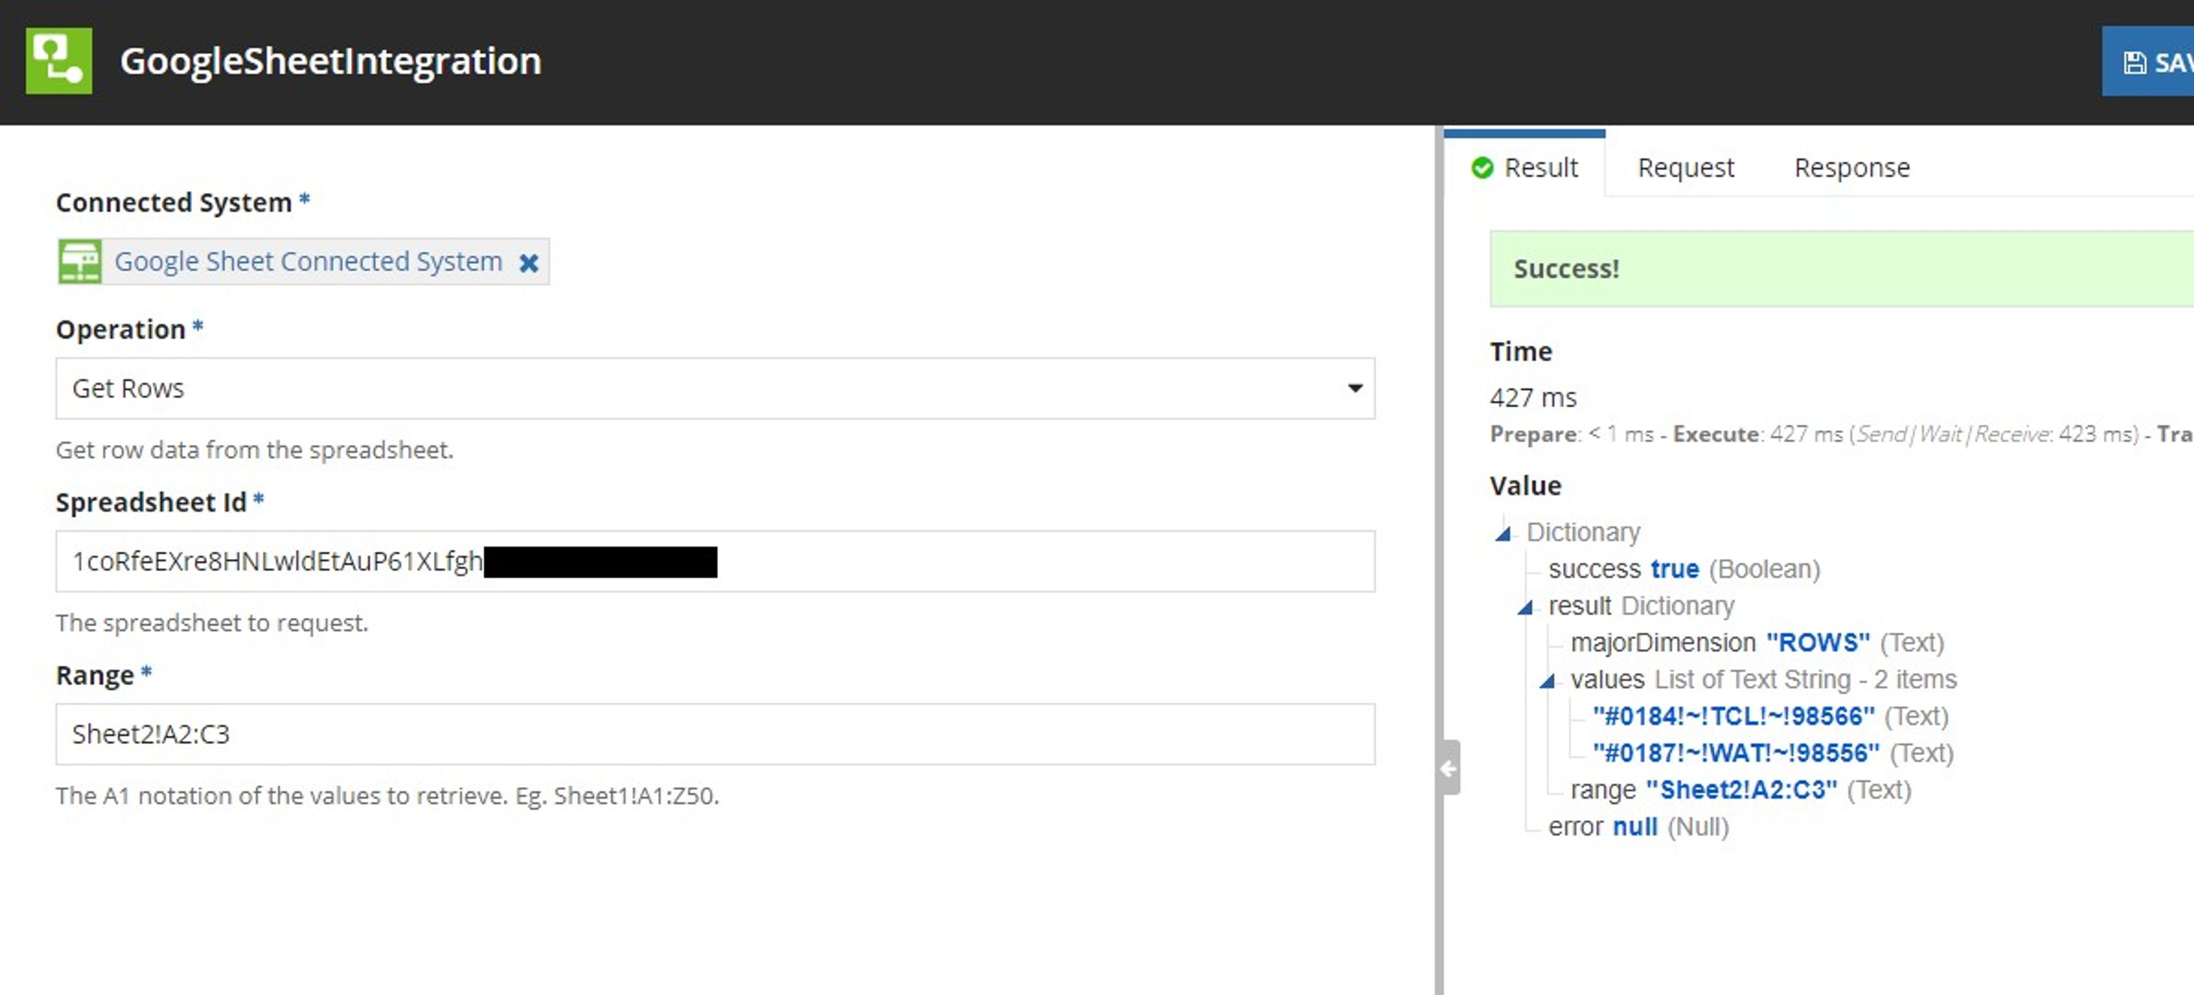
Task: Open the Google Sheet Connected System link
Action: (309, 262)
